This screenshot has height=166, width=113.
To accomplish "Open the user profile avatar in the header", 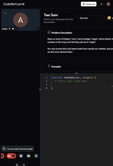I will point(108,4).
